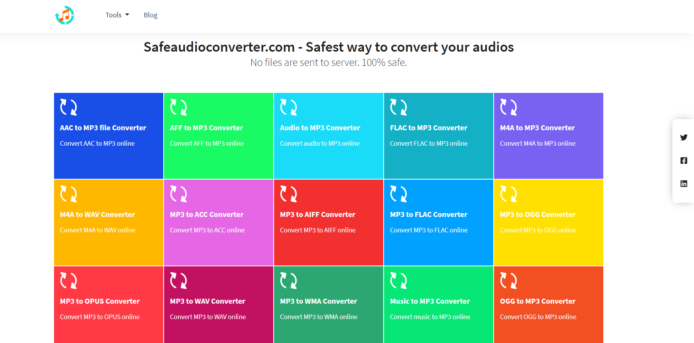The image size is (694, 343).
Task: Click convert arrows icon in M4A to WAV tile
Action: 69,194
